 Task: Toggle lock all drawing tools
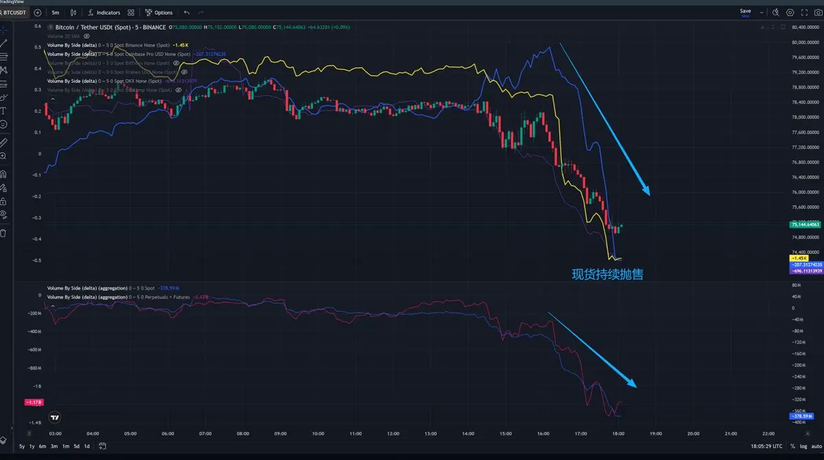4,202
